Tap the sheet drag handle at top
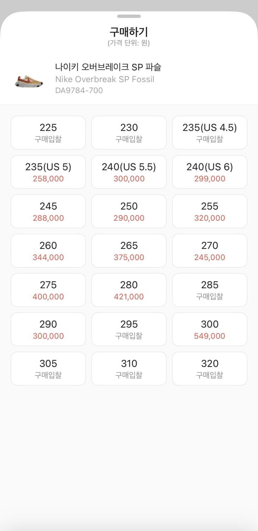258x531 pixels. click(129, 16)
